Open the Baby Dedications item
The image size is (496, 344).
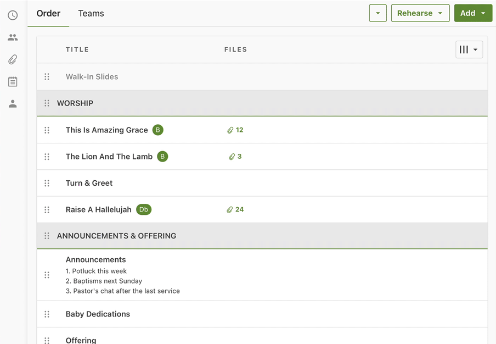pyautogui.click(x=98, y=314)
